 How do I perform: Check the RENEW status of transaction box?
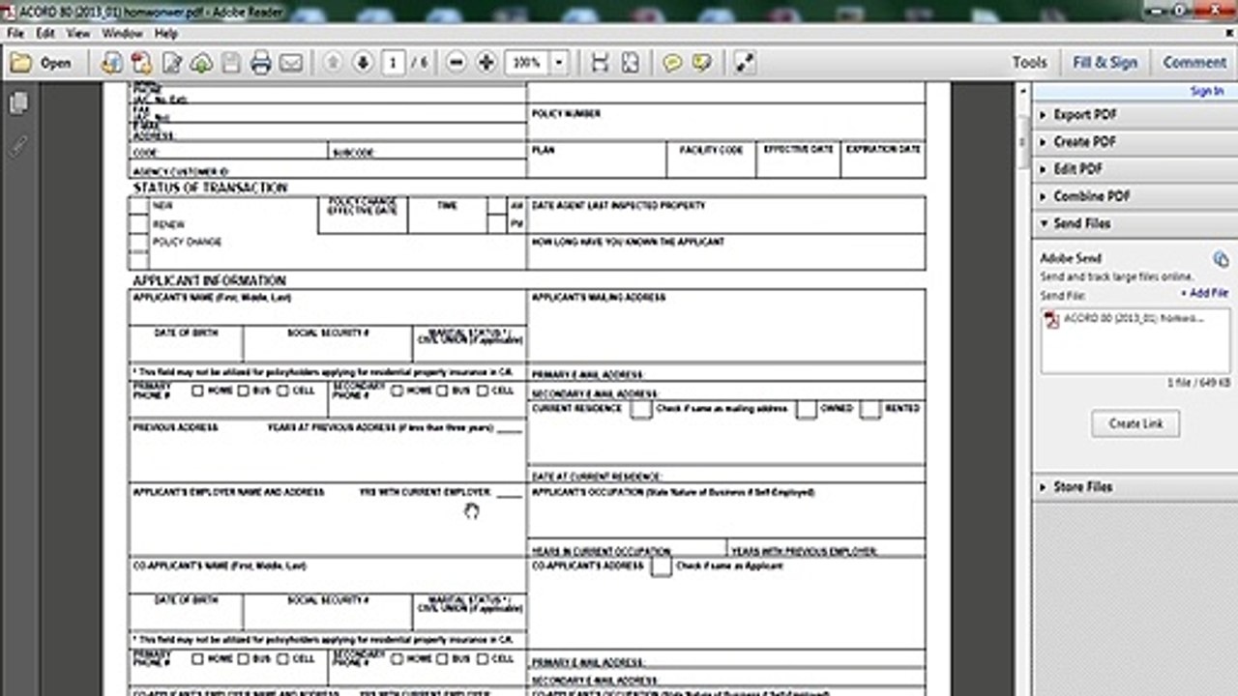(139, 223)
